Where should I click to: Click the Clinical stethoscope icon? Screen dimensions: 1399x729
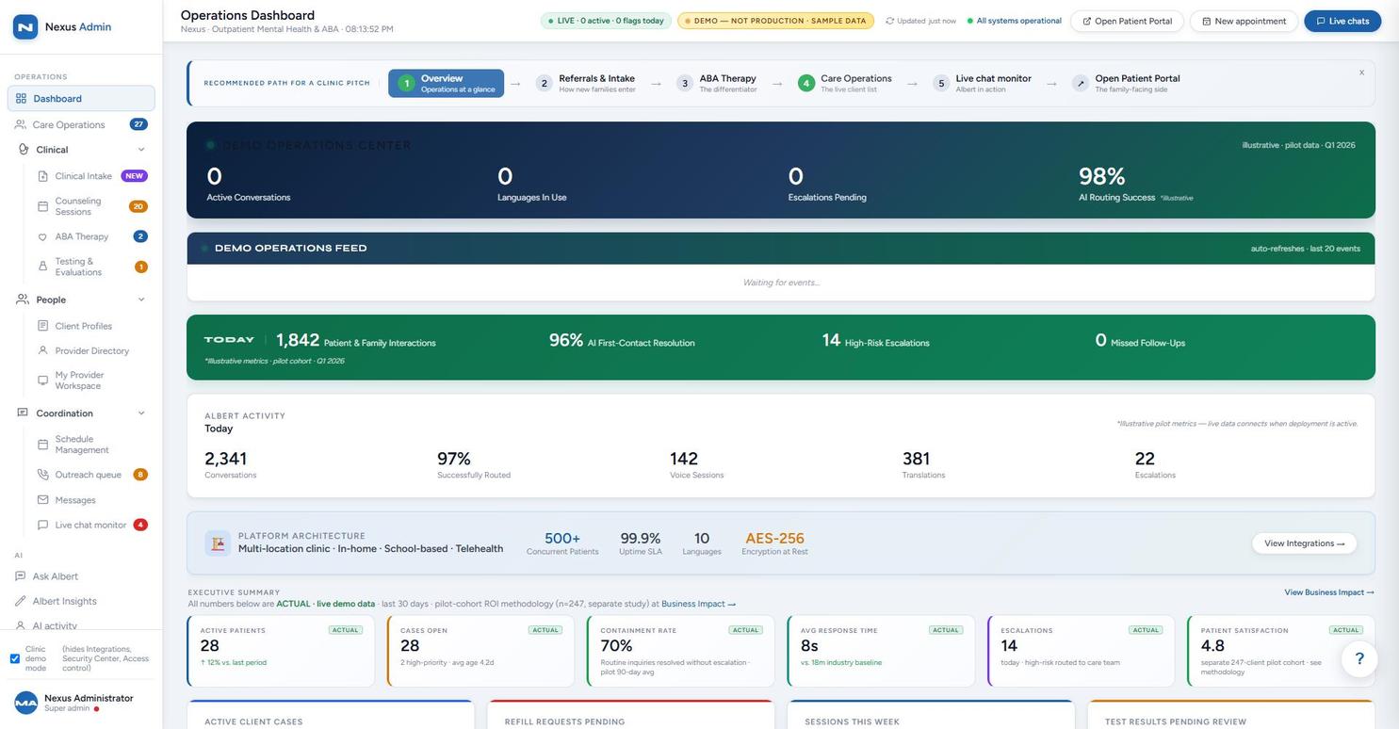click(24, 150)
